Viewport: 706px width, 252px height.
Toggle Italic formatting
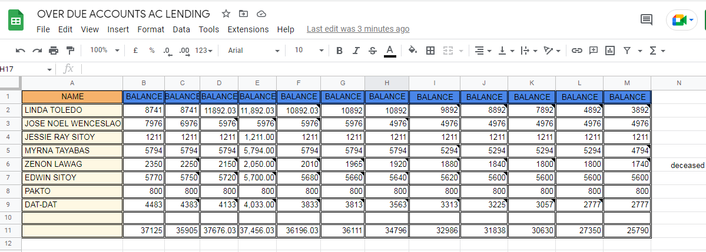click(x=356, y=51)
